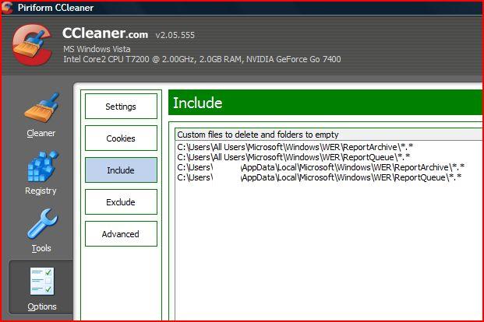
Task: Click the Intel Core2 CPU hardware info line
Action: tap(202, 59)
